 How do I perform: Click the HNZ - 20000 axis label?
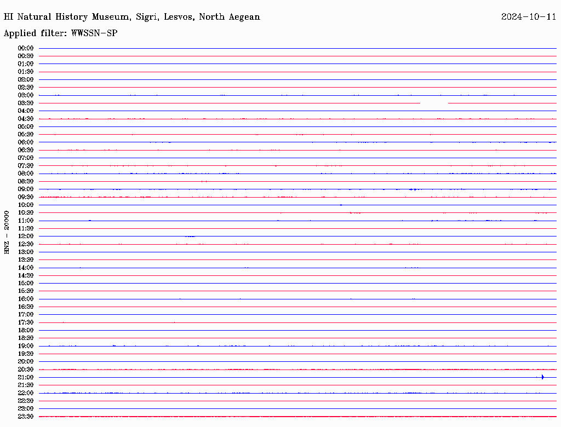click(7, 233)
